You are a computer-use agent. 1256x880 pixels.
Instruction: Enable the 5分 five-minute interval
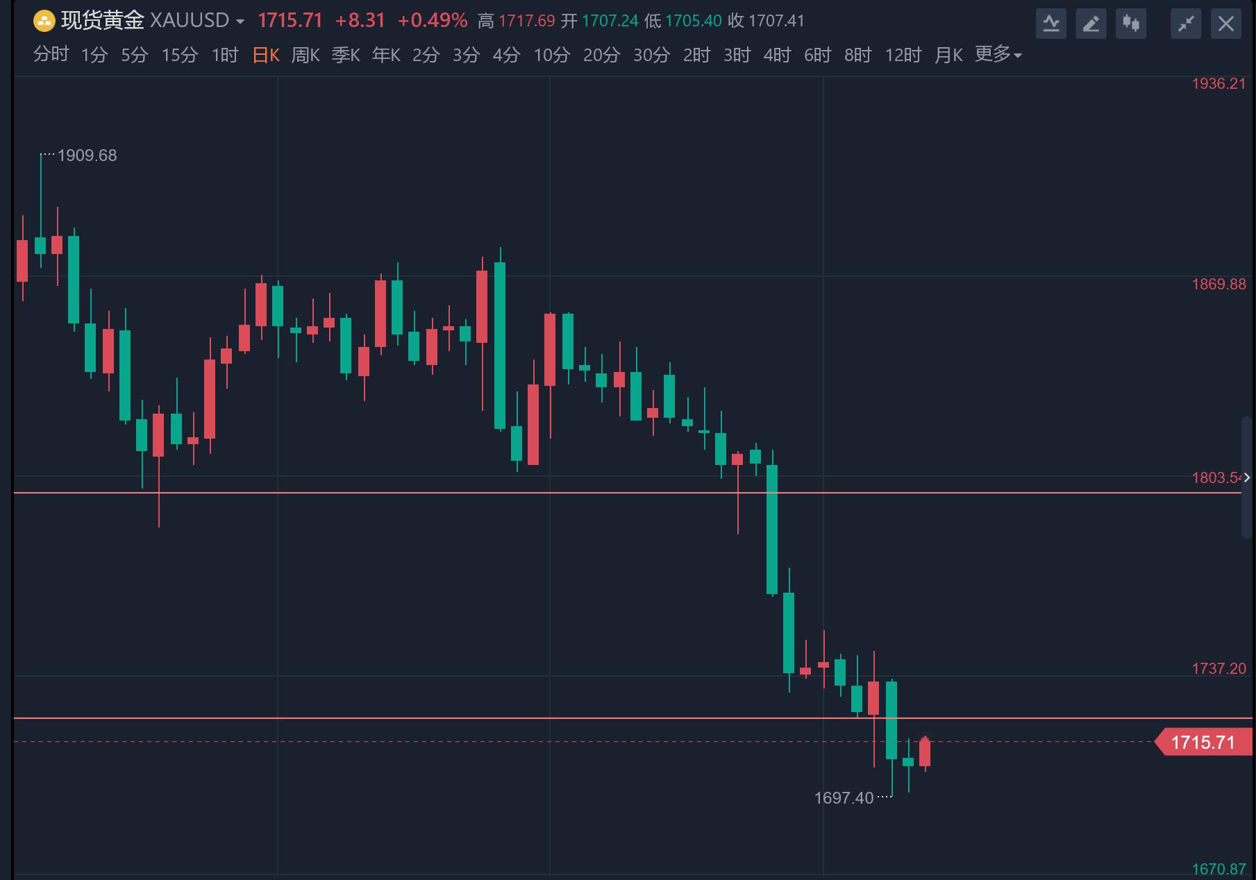point(133,55)
